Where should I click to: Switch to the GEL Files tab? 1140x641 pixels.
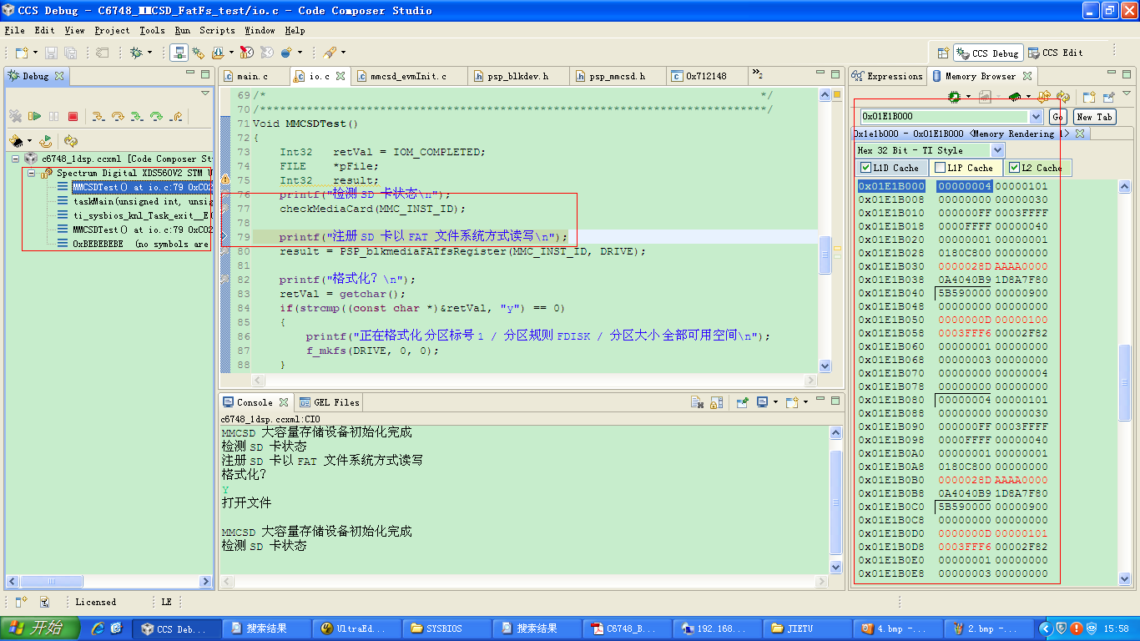[x=329, y=402]
